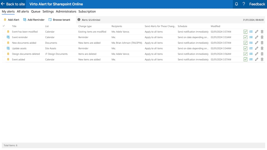Screen dimensions: 267x150
Task: Edit the 'Event reminder' alert with pencil
Action: (257, 37)
